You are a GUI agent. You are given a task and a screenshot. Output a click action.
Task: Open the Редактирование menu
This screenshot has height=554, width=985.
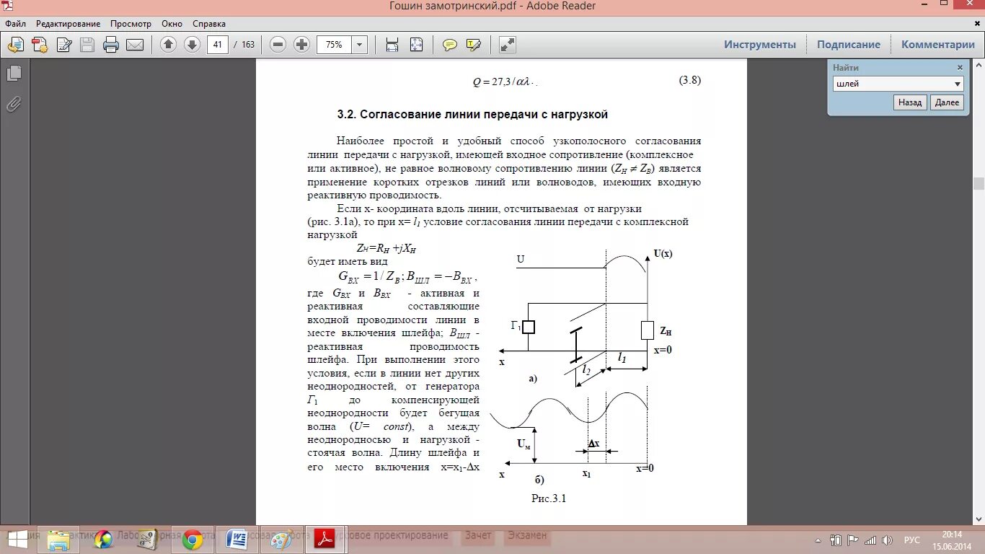69,24
